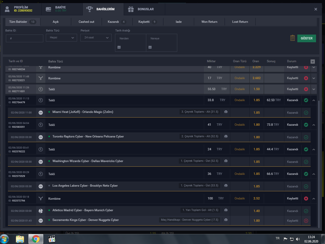Click the clipboard icon beside GÖSTER

[292, 38]
